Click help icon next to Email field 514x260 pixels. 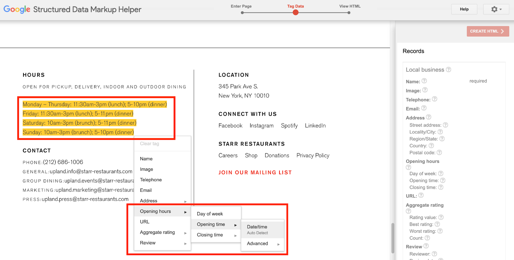click(424, 108)
